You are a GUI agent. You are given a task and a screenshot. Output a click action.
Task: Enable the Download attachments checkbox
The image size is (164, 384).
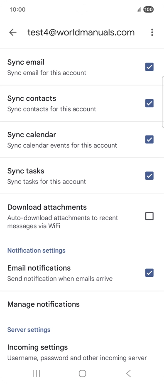[x=149, y=216]
